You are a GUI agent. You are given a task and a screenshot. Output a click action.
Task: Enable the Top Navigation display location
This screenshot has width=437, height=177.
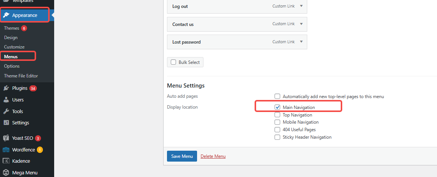click(278, 115)
